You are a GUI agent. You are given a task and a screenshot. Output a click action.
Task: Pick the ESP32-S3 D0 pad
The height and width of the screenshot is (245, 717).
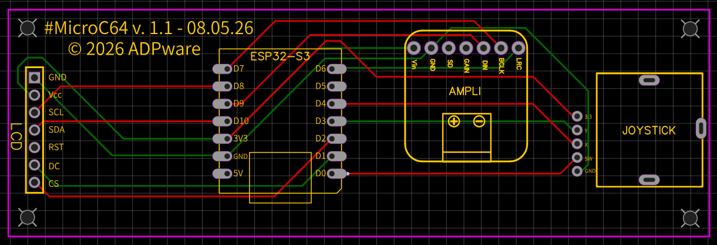point(336,174)
